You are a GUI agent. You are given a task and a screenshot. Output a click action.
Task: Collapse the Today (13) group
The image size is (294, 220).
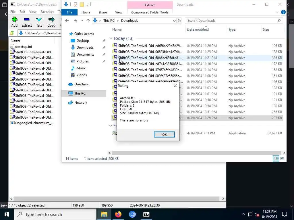point(111,38)
